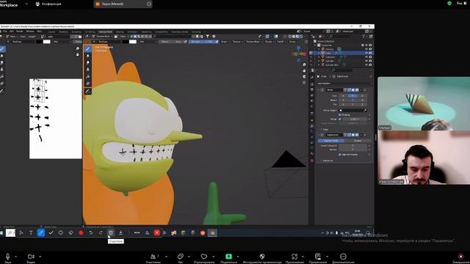Switch to Shading workspace tab
This screenshot has height=264, width=470.
pyautogui.click(x=120, y=32)
